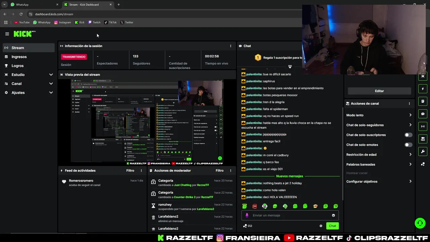
Task: Click the scroll-down arrow atop chat
Action: 290,67
